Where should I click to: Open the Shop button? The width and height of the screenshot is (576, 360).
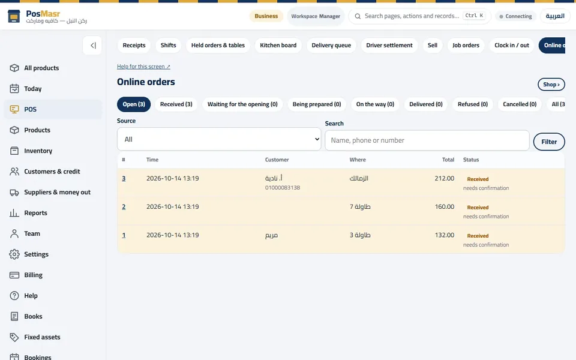point(551,85)
